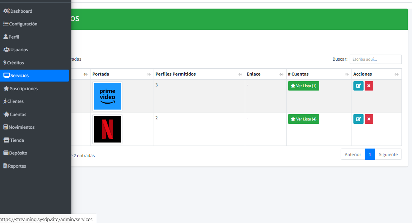Open the Reportes menu entry
Image resolution: width=412 pixels, height=223 pixels.
(35, 166)
